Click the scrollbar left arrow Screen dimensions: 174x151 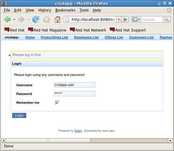coord(4,140)
